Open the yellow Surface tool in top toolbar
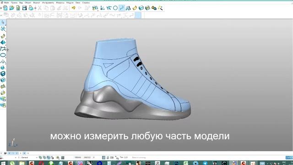 coord(135,8)
